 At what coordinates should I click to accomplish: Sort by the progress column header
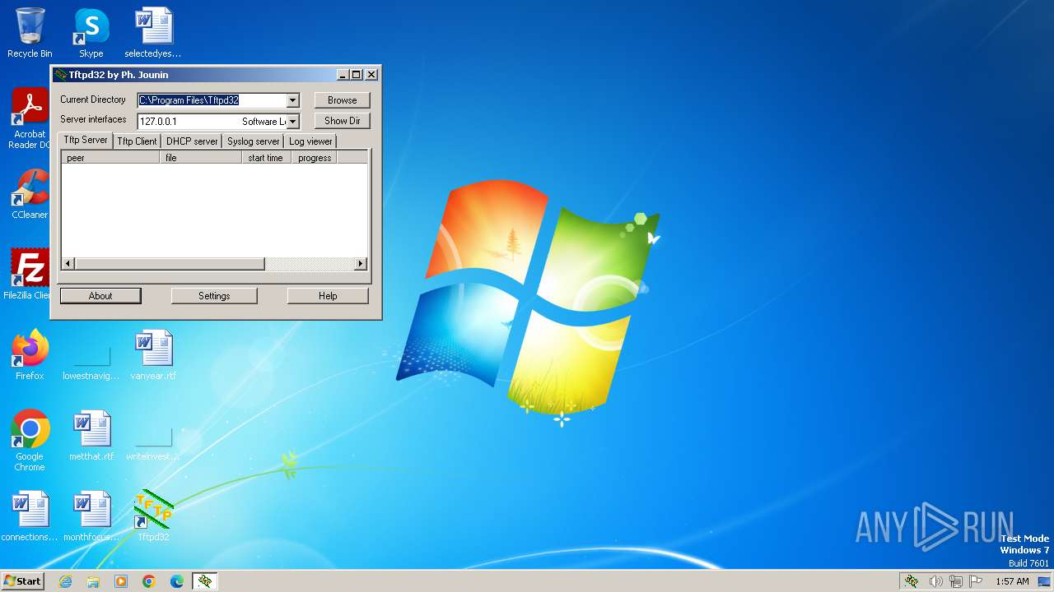tap(315, 158)
